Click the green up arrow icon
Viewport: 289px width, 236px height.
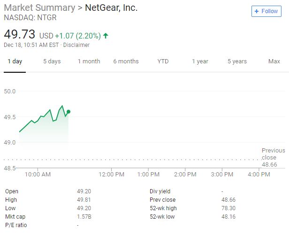pos(106,36)
